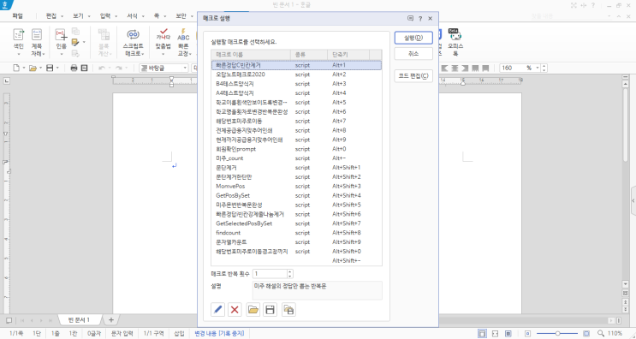Expand the 편집 menu arrow
The width and height of the screenshot is (636, 339).
(x=62, y=16)
